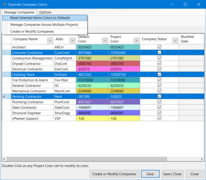Open the Options menu

click(x=45, y=12)
